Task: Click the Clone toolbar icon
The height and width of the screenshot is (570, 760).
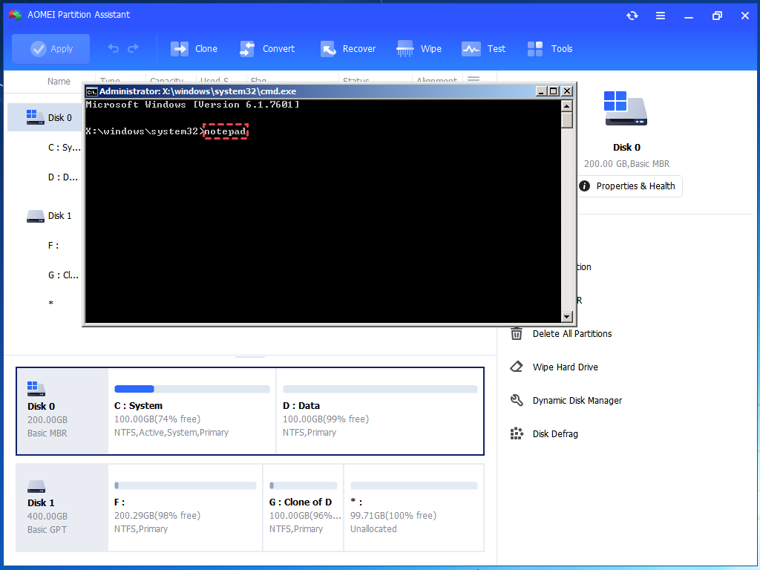Action: tap(180, 49)
